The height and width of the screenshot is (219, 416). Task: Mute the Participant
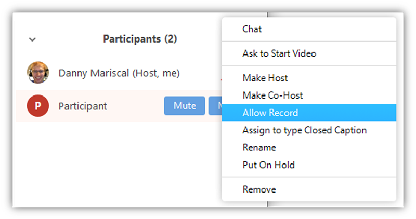point(185,106)
